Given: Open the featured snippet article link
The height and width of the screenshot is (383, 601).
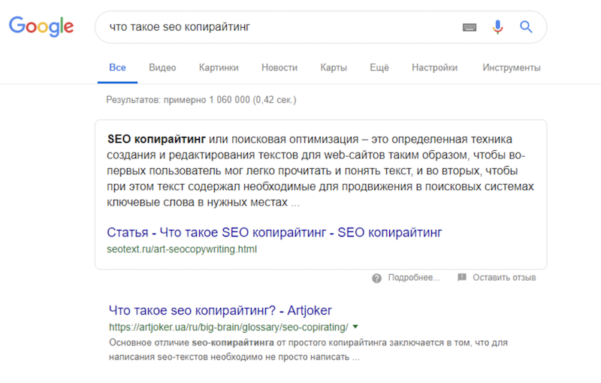Looking at the screenshot, I should pyautogui.click(x=274, y=233).
